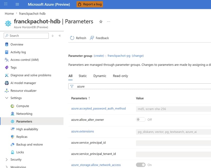This screenshot has width=211, height=168.
Task: Open Activity log page
Action: [x=18, y=52]
